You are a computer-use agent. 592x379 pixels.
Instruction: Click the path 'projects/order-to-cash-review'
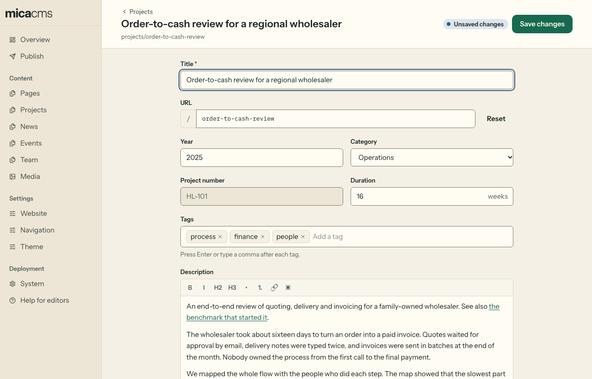click(x=163, y=37)
